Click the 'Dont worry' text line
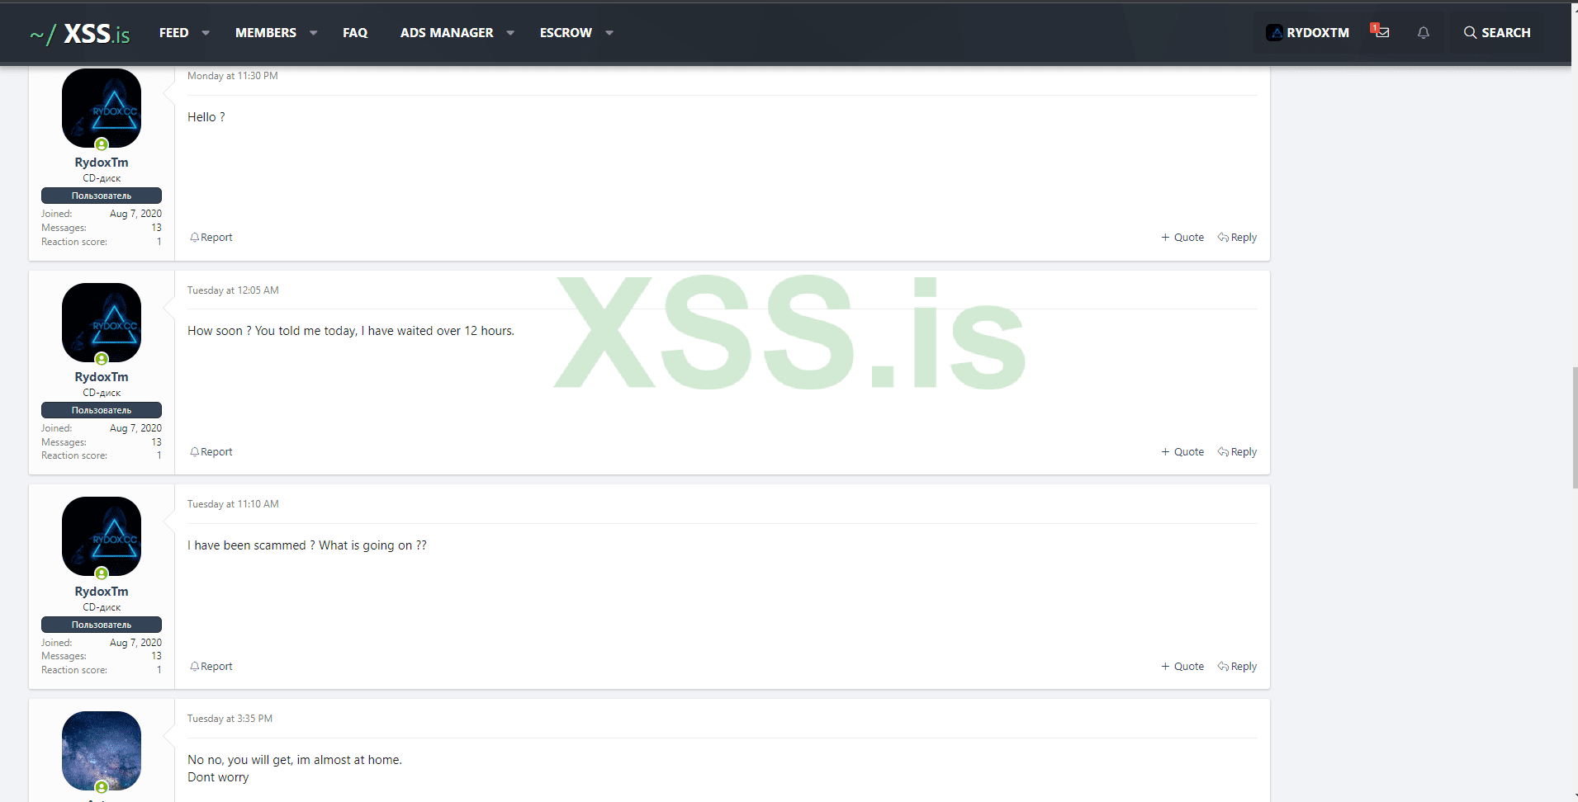This screenshot has height=802, width=1578. click(x=218, y=777)
